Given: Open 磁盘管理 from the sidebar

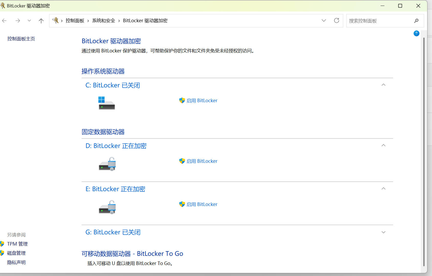Looking at the screenshot, I should point(16,253).
